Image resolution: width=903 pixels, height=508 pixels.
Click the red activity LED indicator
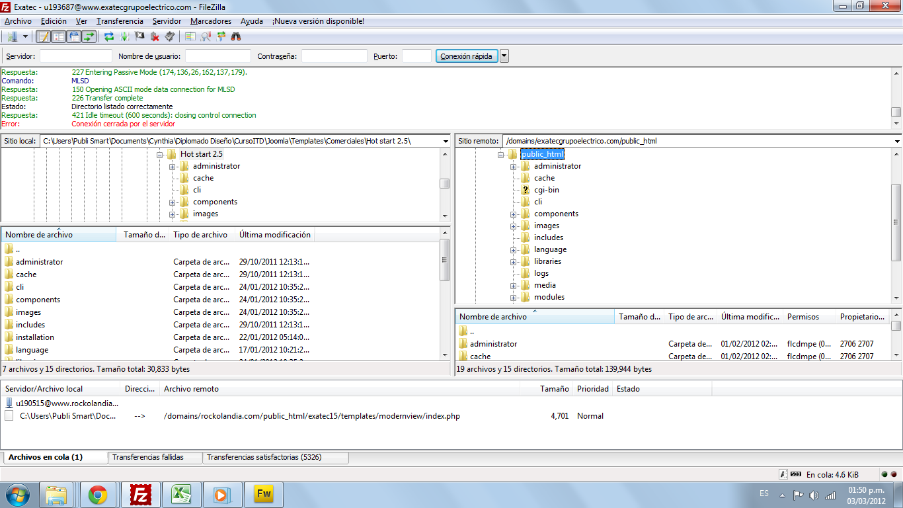(x=894, y=474)
